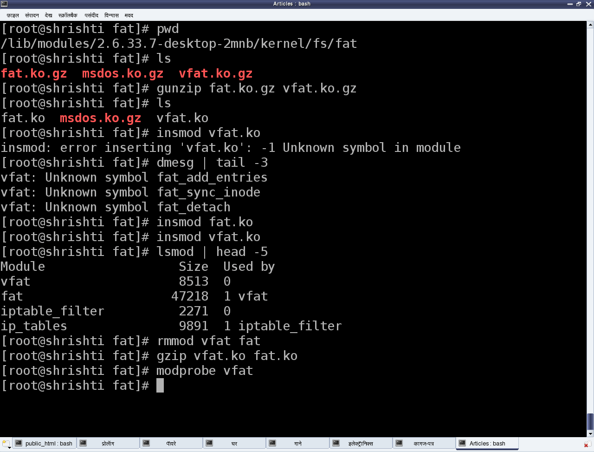Image resolution: width=594 pixels, height=452 pixels.
Task: Click the Konsole icon in the title bar
Action: click(5, 4)
